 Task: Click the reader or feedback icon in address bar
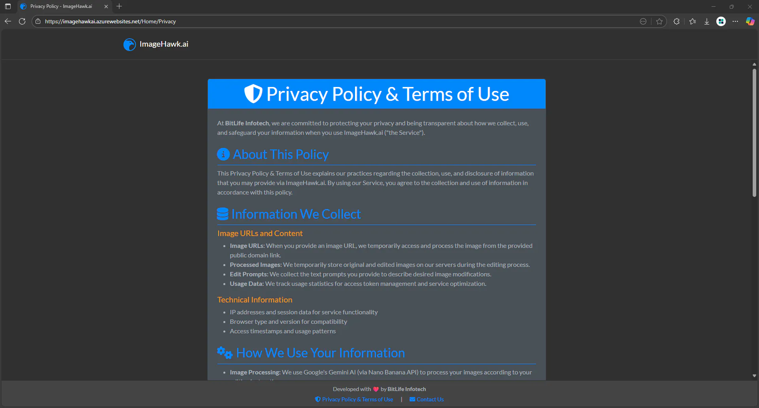pos(643,21)
